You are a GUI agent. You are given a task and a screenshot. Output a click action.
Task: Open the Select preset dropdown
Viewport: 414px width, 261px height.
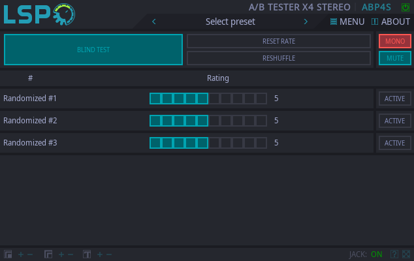pos(231,22)
